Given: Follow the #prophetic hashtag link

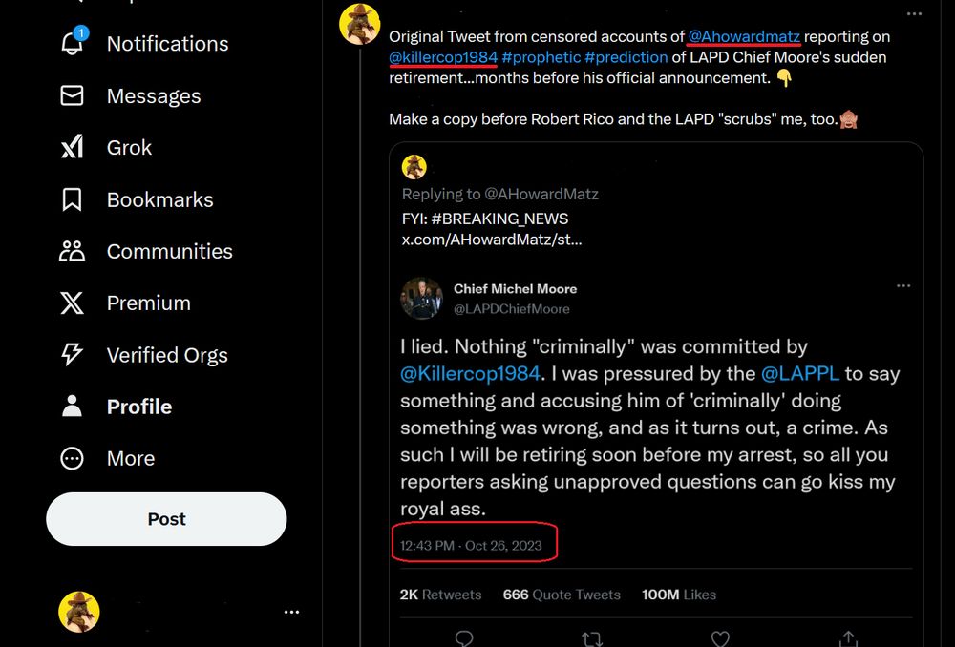Looking at the screenshot, I should [541, 57].
